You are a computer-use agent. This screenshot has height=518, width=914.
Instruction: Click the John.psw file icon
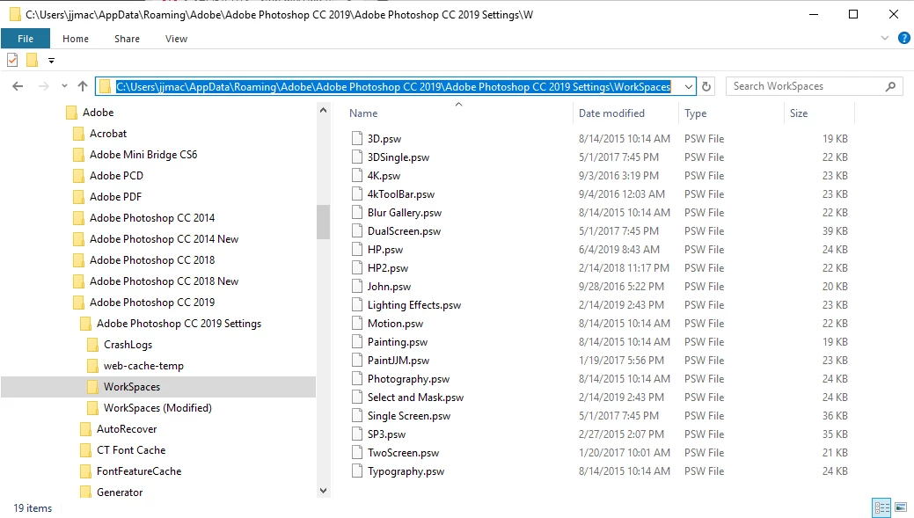click(357, 286)
